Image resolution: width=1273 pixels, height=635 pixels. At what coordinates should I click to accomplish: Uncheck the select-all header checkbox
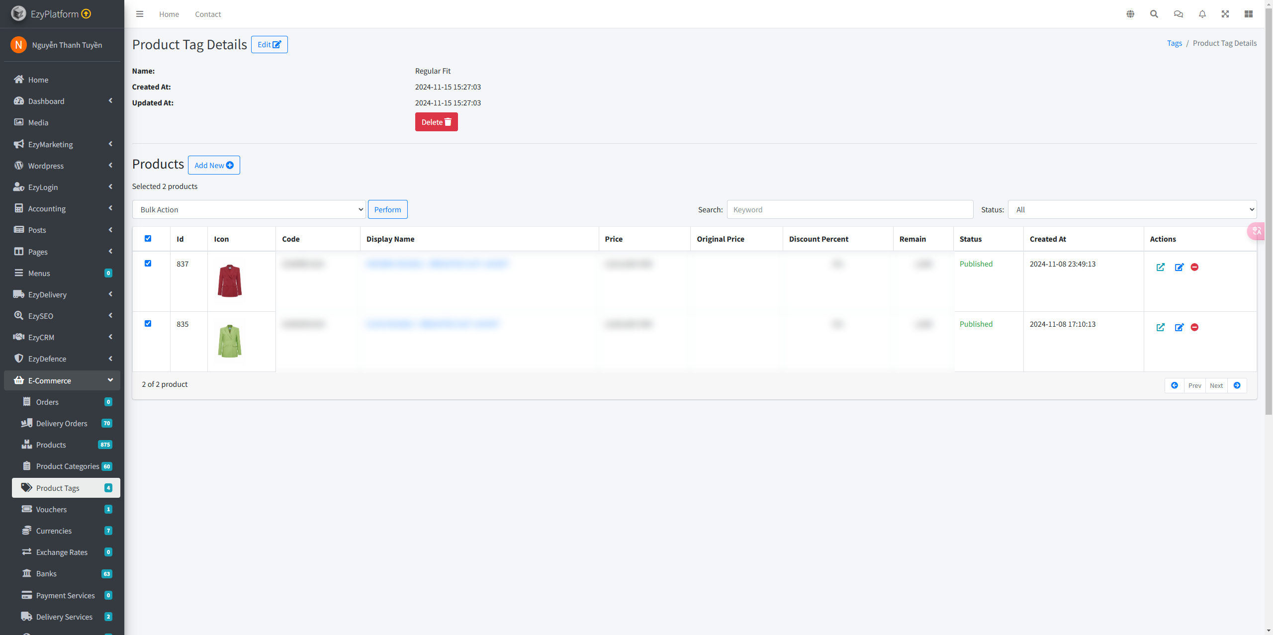click(148, 239)
